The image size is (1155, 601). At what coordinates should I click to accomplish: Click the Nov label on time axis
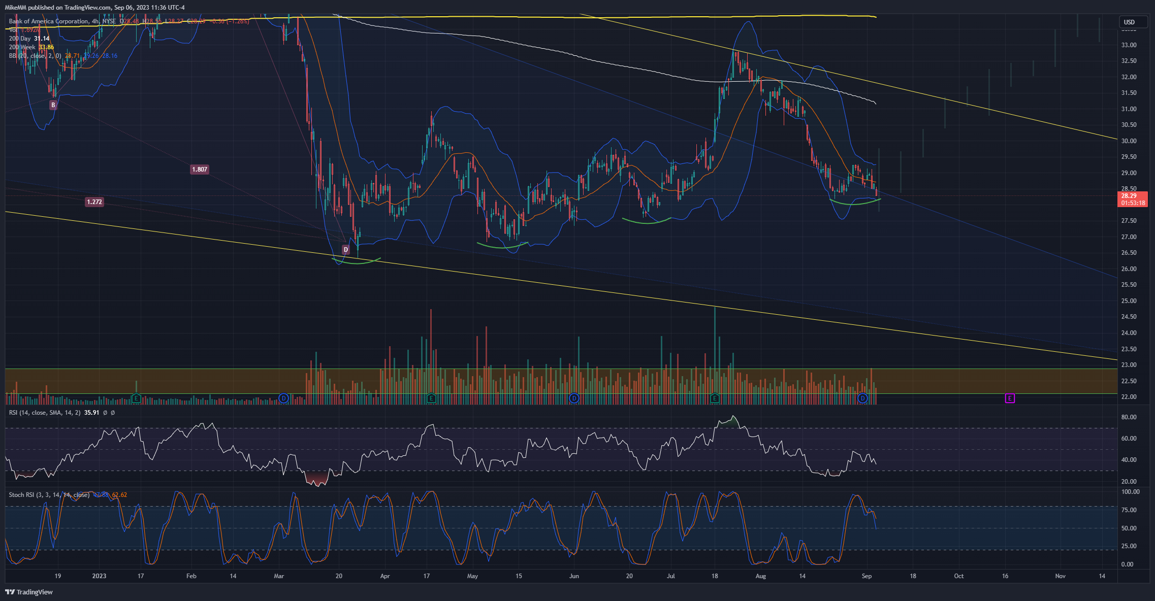pyautogui.click(x=1060, y=576)
